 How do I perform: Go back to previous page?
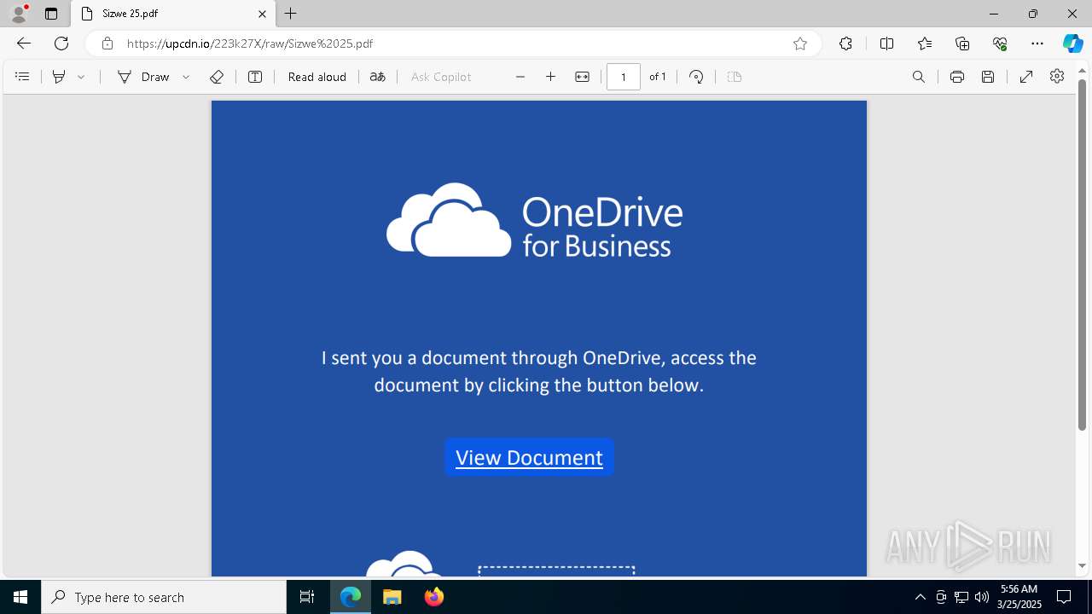point(24,43)
